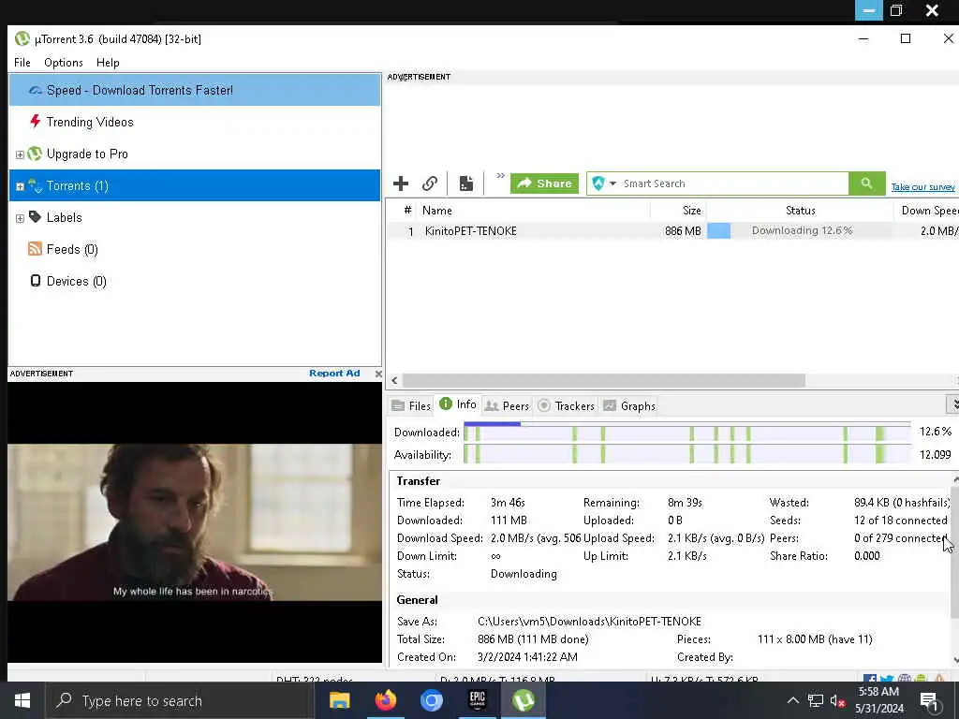Open the Options menu
959x719 pixels.
coord(63,63)
